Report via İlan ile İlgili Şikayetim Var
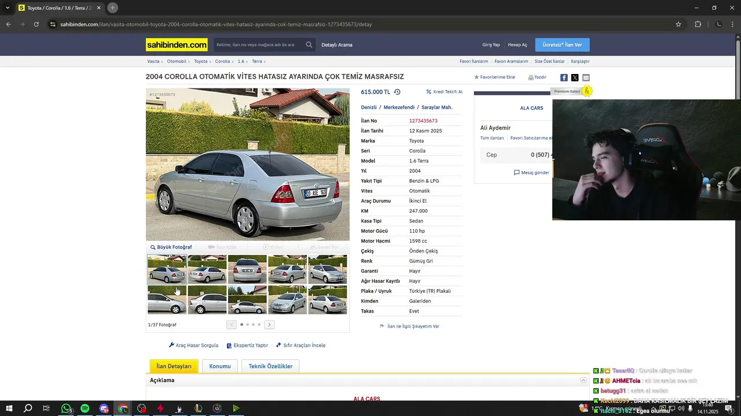741x416 pixels. click(409, 326)
